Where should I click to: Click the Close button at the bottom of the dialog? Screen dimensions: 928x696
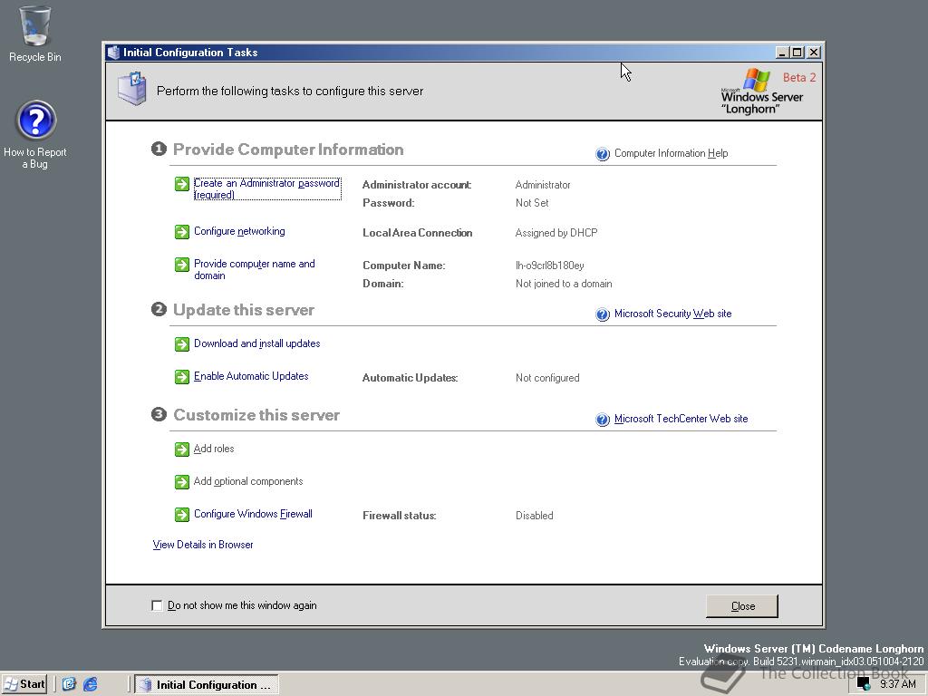point(742,606)
